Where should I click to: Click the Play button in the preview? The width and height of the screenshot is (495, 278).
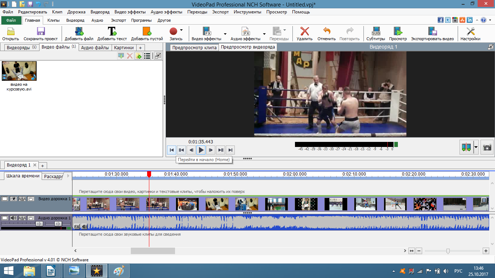(x=201, y=150)
